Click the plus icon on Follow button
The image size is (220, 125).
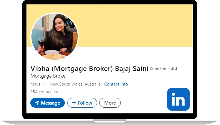(74, 103)
